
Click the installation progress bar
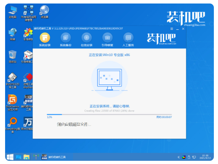point(109,114)
